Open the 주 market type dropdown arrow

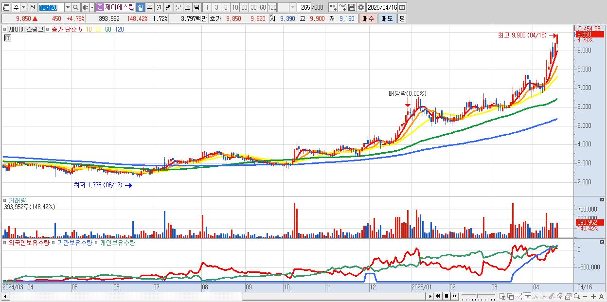[x=23, y=7]
